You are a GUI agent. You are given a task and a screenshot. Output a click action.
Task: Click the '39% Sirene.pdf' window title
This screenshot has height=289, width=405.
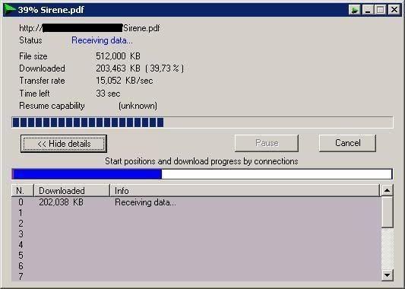pyautogui.click(x=51, y=10)
